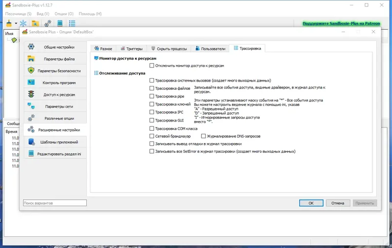Select Расширенные настройки in the sidebar
Image resolution: width=392 pixels, height=248 pixels.
55,130
